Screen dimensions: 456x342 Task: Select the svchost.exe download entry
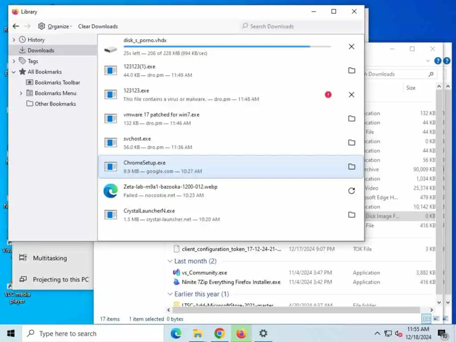point(231,142)
